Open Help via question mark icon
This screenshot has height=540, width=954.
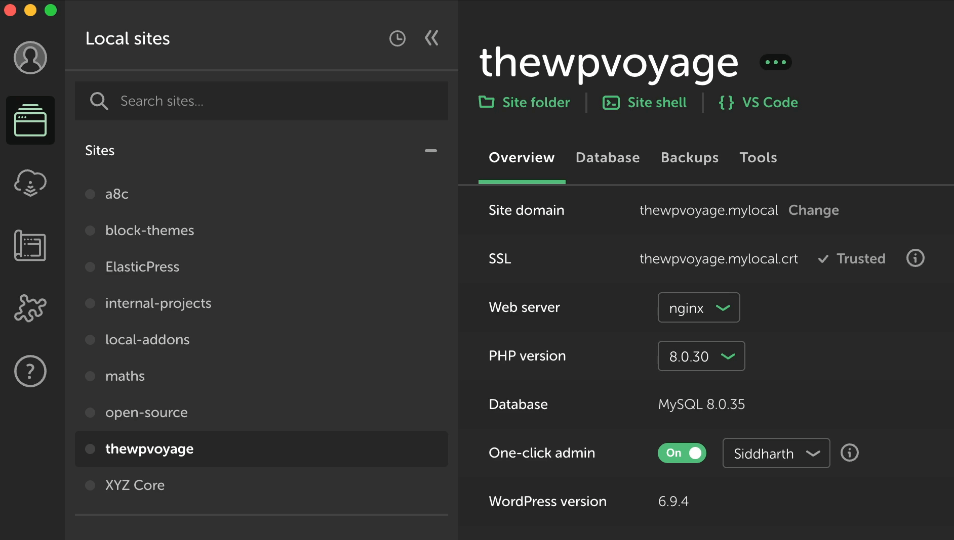click(x=30, y=371)
